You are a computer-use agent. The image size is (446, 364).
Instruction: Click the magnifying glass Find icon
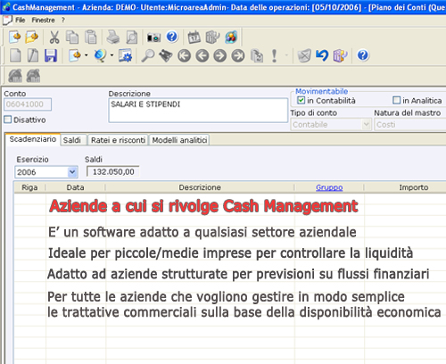148,55
